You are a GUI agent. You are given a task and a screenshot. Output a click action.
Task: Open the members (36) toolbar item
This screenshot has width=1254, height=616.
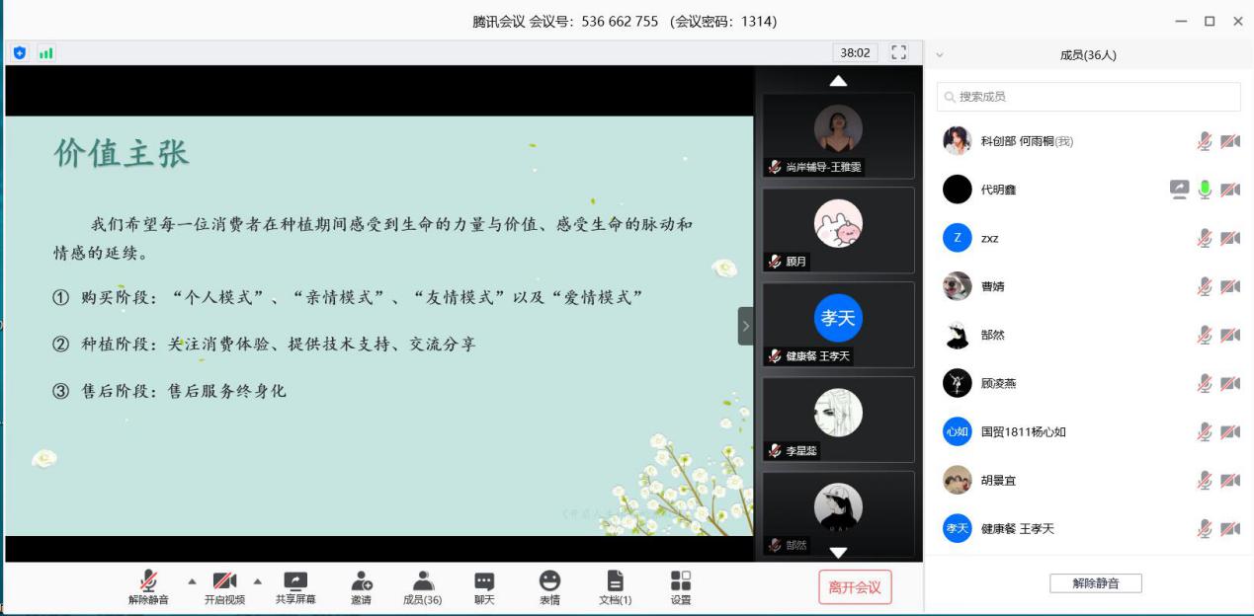click(423, 582)
